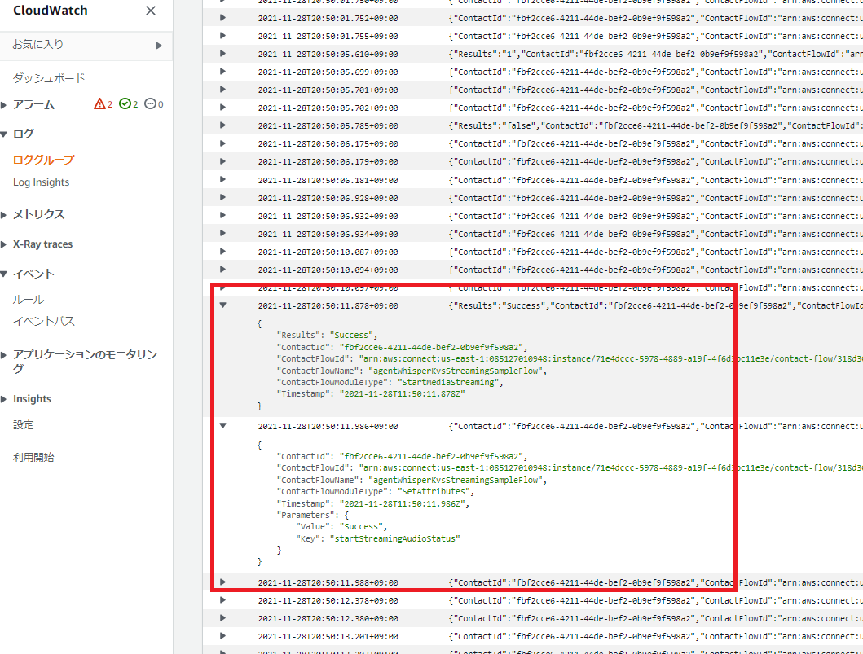Expand log event at 20:50:05.699
The width and height of the screenshot is (863, 654).
point(223,72)
